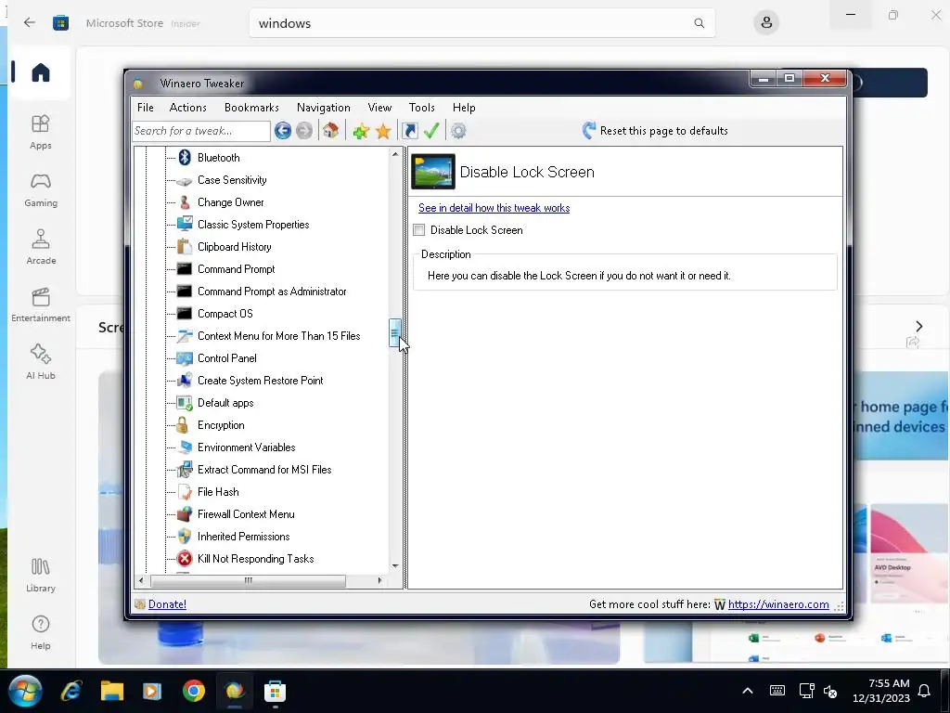Click the tree horizontal scrollbar thumb
This screenshot has width=950, height=713.
point(248,580)
